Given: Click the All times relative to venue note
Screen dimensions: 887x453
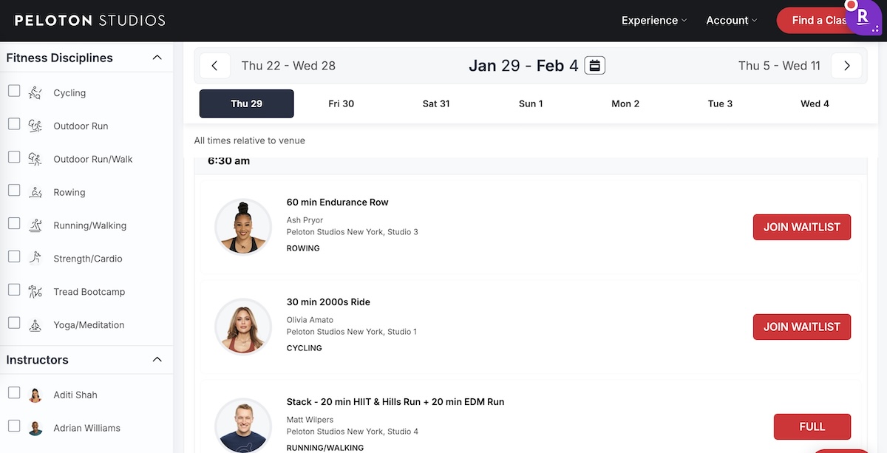Looking at the screenshot, I should pos(250,140).
